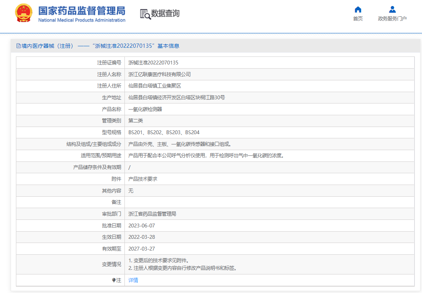Click expiry date 2027-03-27
422x293 pixels.
click(x=142, y=249)
